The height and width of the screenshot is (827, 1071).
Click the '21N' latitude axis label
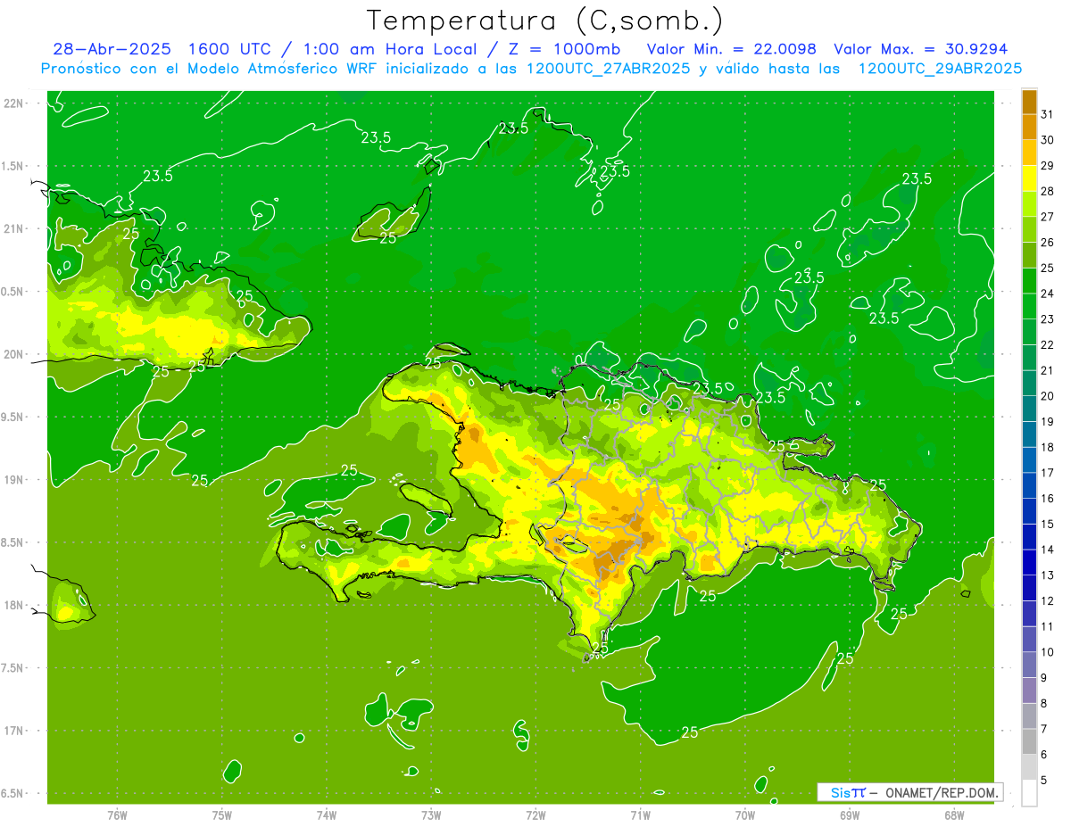14,229
